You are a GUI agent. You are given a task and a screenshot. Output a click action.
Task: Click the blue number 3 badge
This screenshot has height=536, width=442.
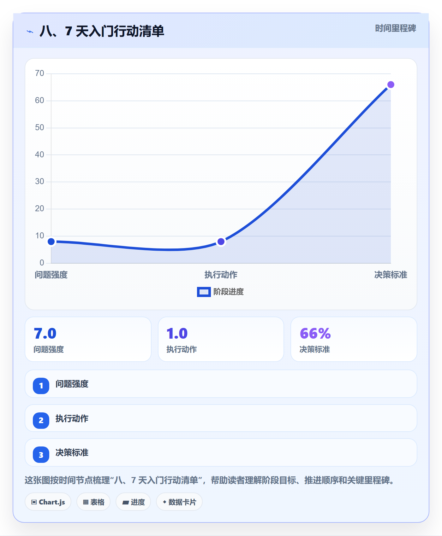(41, 455)
